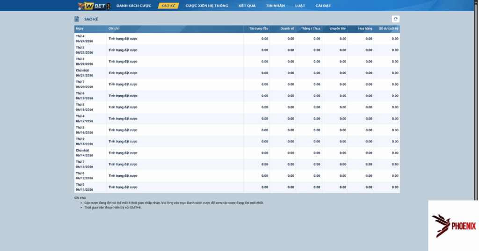Open Tình trạng đặt cược for 06/17/2026
This screenshot has width=479, height=251.
pyautogui.click(x=123, y=119)
